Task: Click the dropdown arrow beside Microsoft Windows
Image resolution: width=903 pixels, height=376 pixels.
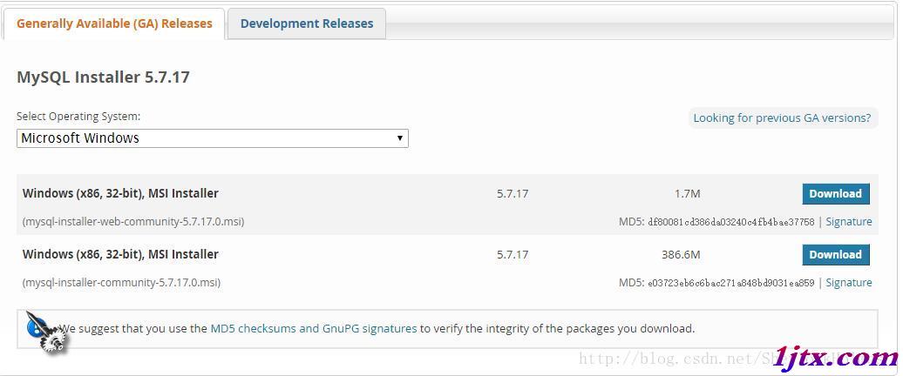Action: (x=400, y=138)
